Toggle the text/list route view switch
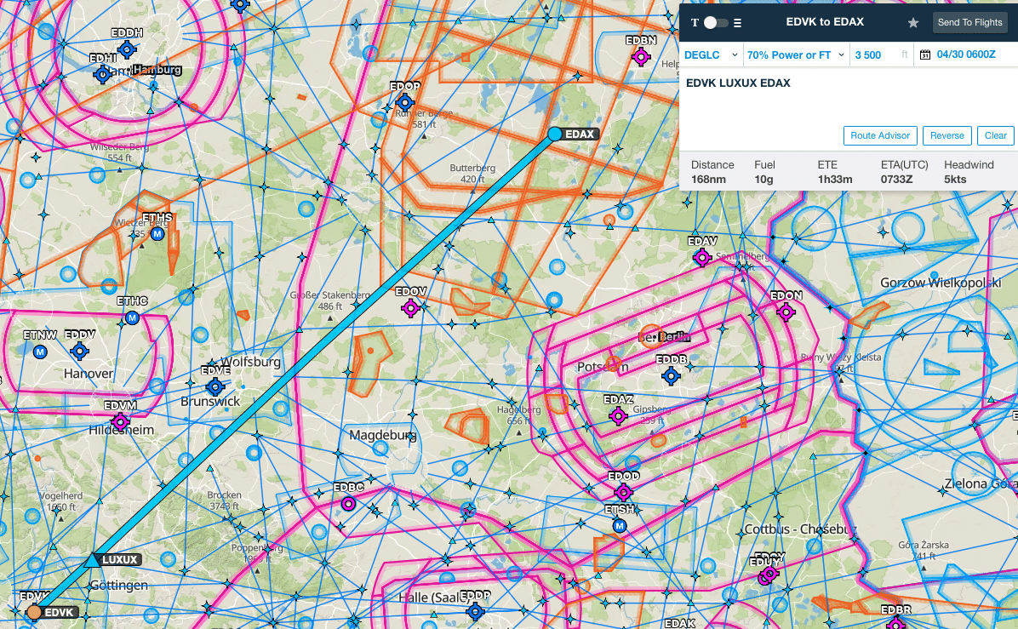 tap(716, 23)
